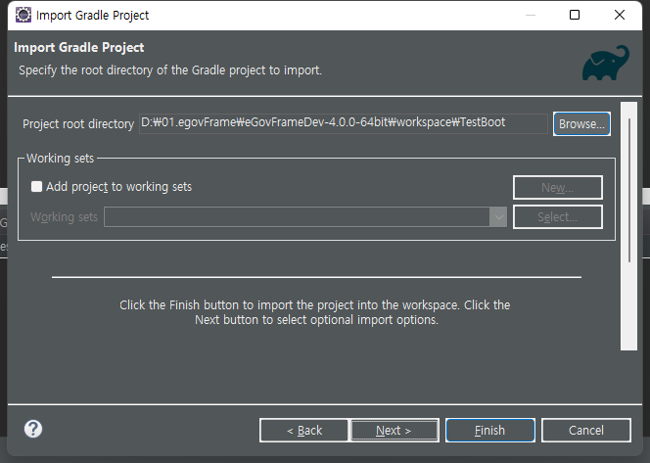Proceed with the Next button

pyautogui.click(x=394, y=431)
